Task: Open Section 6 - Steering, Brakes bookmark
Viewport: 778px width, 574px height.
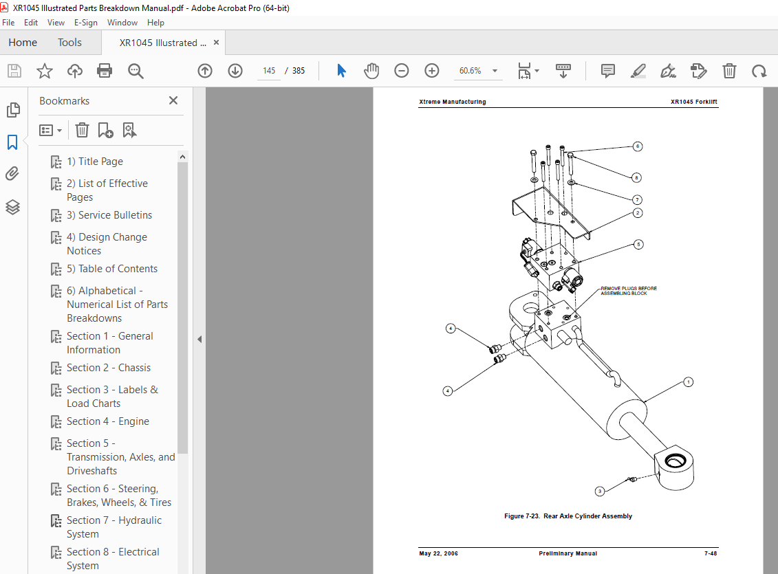Action: pyautogui.click(x=118, y=496)
